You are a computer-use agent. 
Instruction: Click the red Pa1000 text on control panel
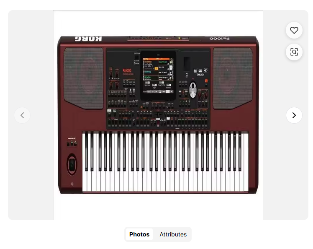point(127,70)
